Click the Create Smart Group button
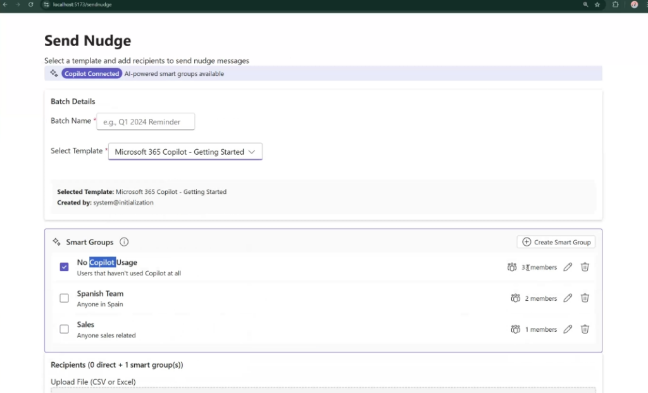This screenshot has height=393, width=648. (x=556, y=242)
